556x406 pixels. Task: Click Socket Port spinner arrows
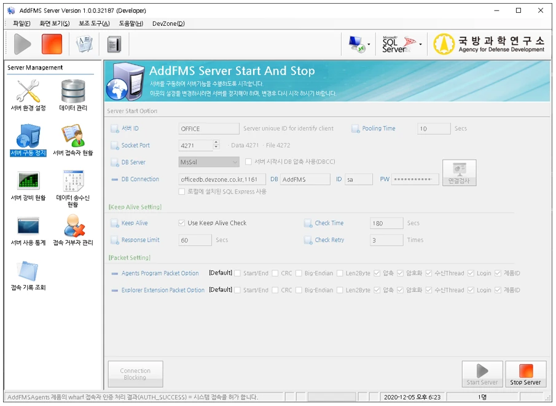[x=216, y=145]
